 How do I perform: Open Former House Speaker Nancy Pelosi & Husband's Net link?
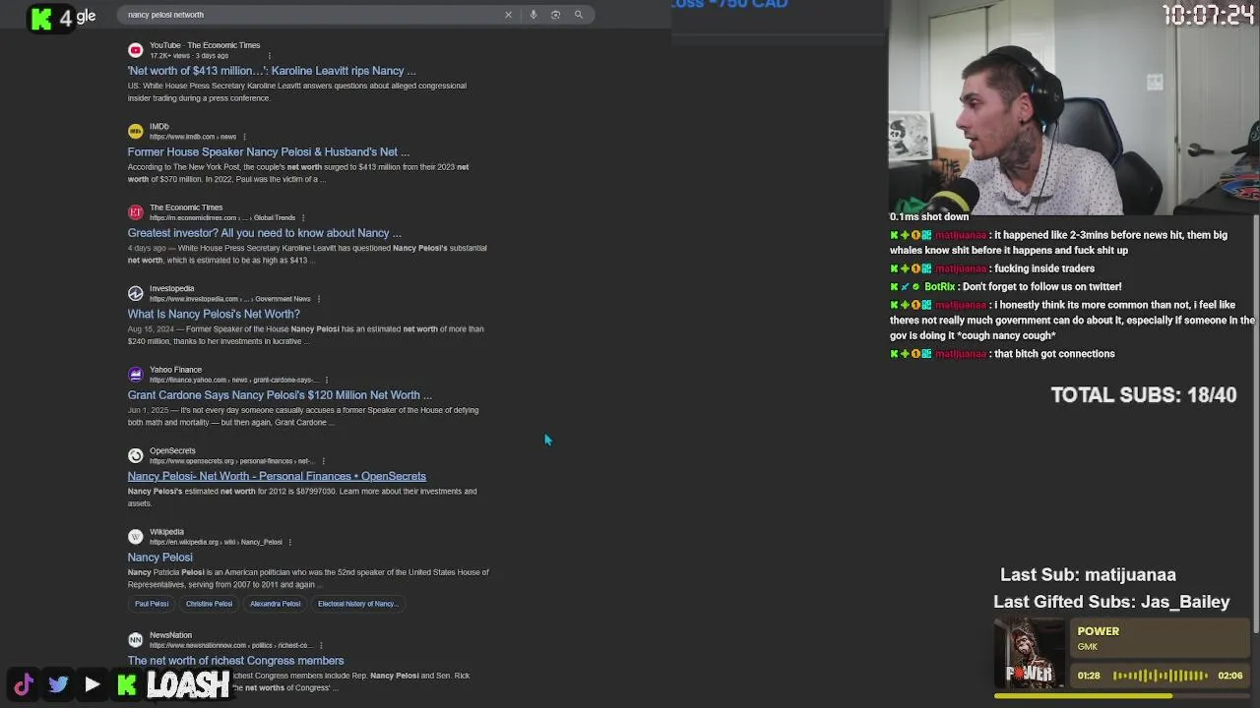pos(268,152)
